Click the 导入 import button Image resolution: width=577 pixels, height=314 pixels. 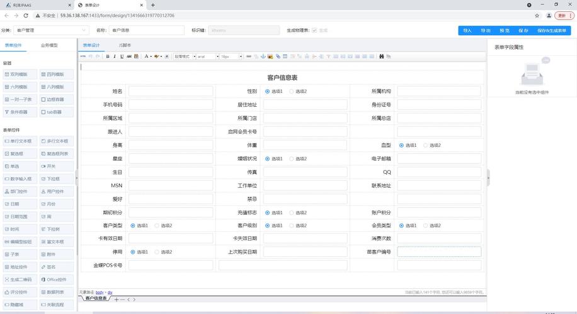click(467, 30)
